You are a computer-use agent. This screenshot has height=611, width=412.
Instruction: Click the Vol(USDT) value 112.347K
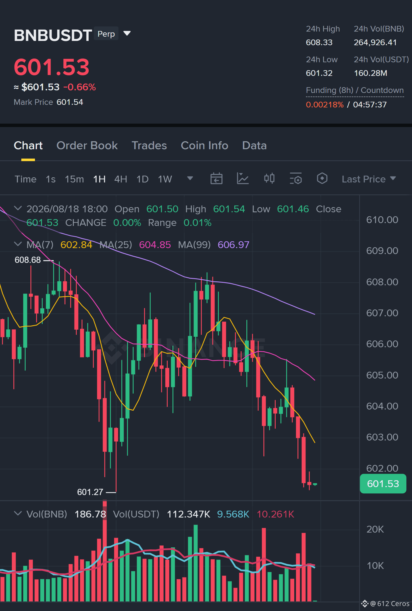point(188,514)
